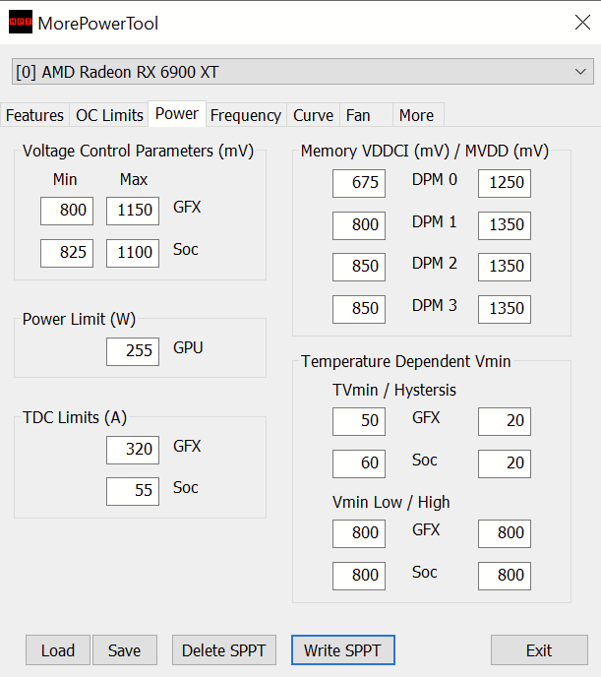This screenshot has height=677, width=601.
Task: Edit Soc maximum voltage field
Action: [133, 253]
